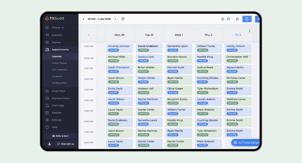This screenshot has width=302, height=163.
Task: Click the Chat with us button
Action: (x=65, y=144)
